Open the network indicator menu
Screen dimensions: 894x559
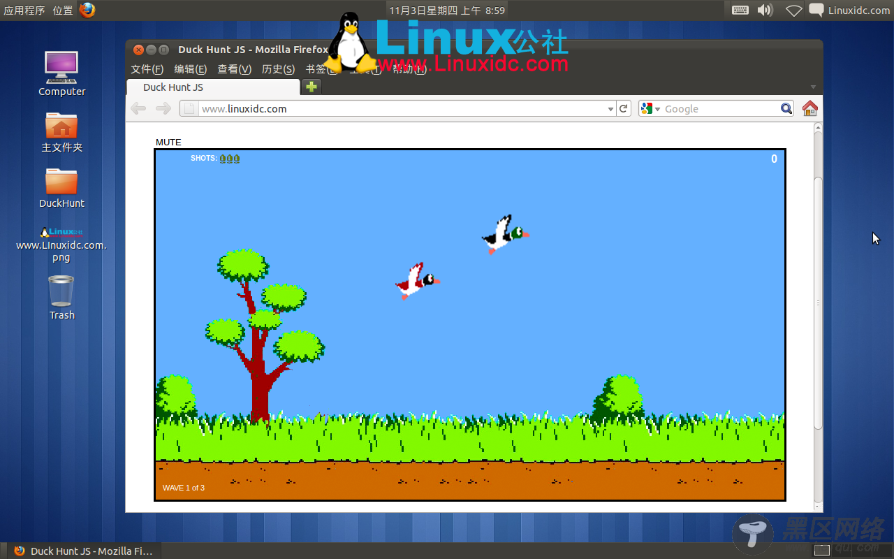793,10
